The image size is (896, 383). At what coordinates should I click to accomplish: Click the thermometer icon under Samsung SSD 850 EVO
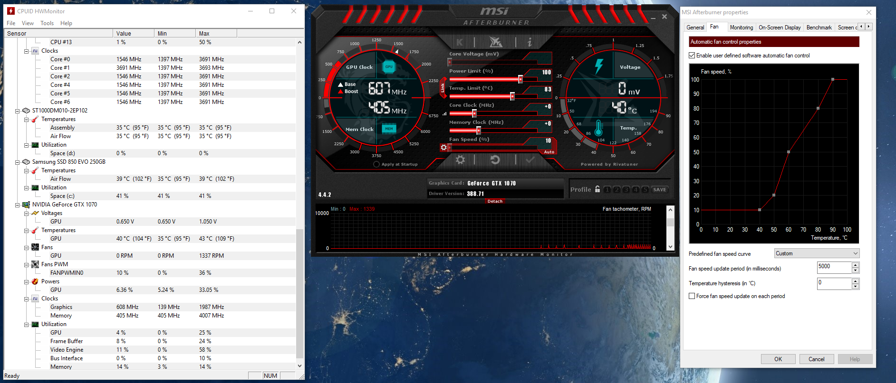tap(35, 170)
